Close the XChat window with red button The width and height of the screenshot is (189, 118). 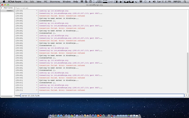[2, 5]
